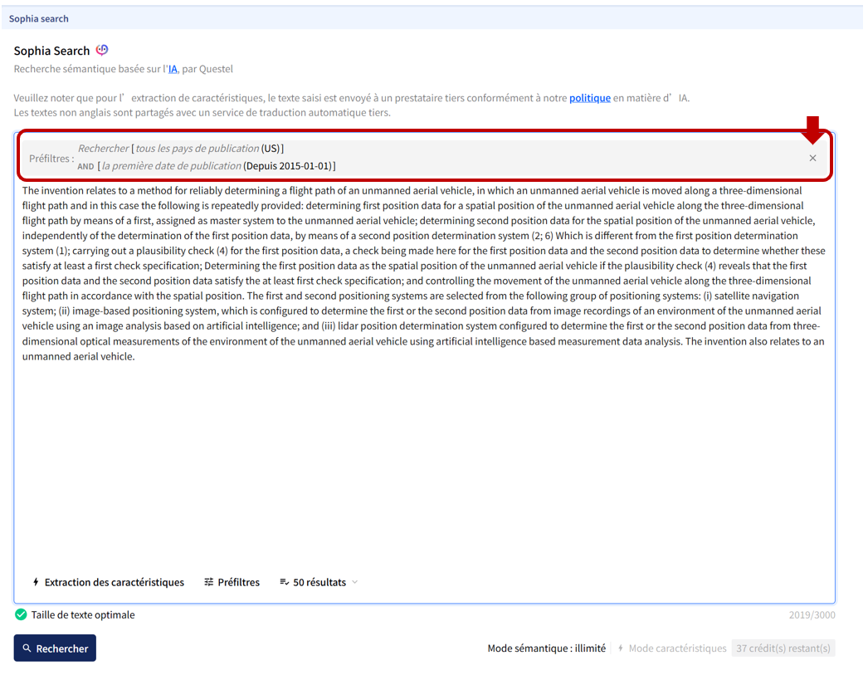Click the Mode caractéristiques lightning icon
The image size is (868, 680).
621,648
